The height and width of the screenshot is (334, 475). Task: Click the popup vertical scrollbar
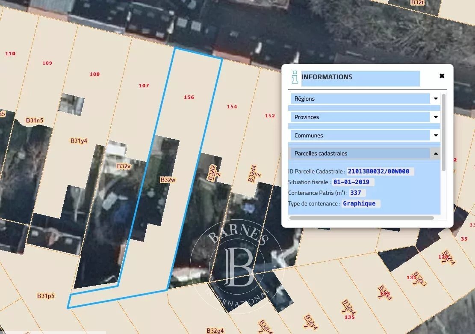coord(443,132)
